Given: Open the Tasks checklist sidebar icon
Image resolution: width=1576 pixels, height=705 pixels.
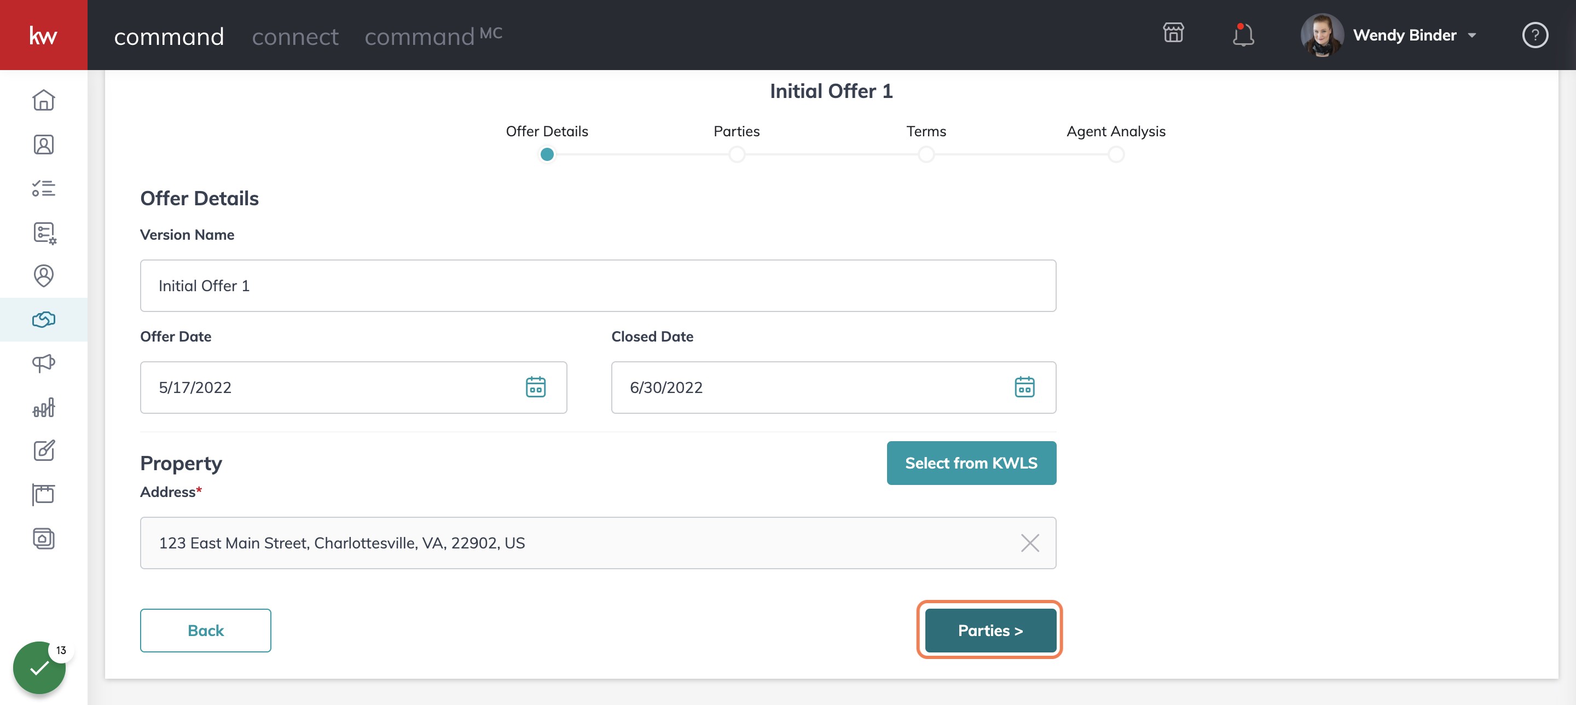Looking at the screenshot, I should (43, 188).
